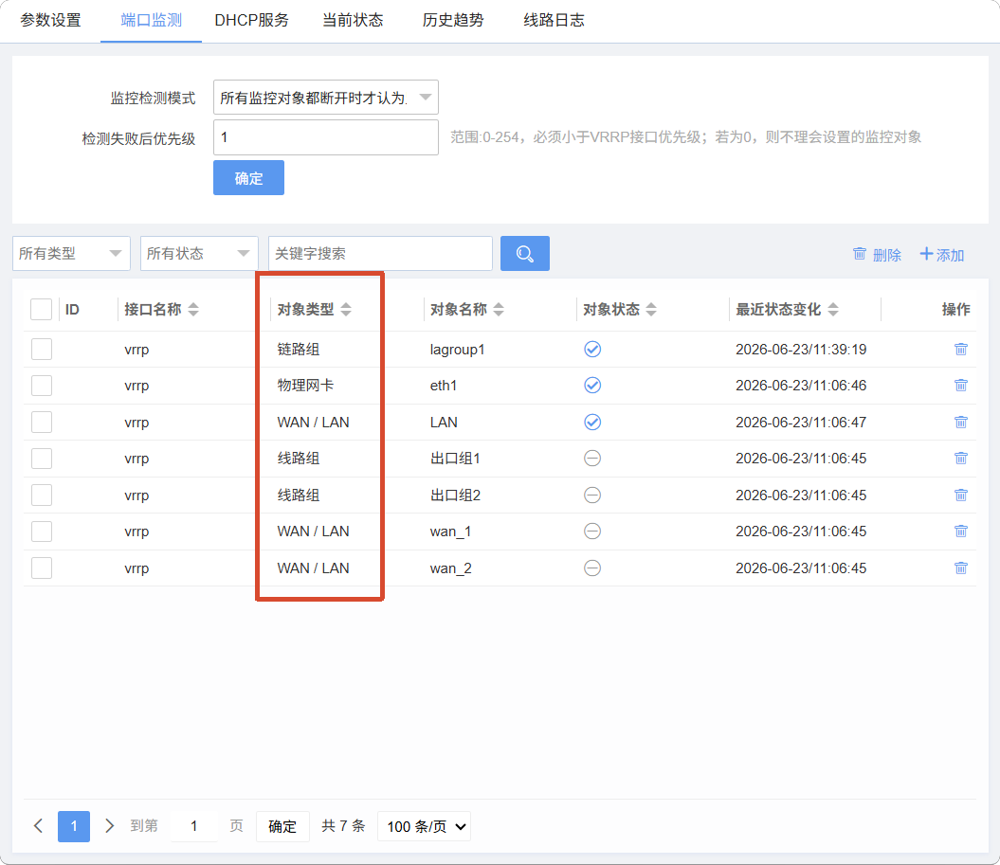Open the 线路日志 tab
The width and height of the screenshot is (1000, 865).
(554, 21)
